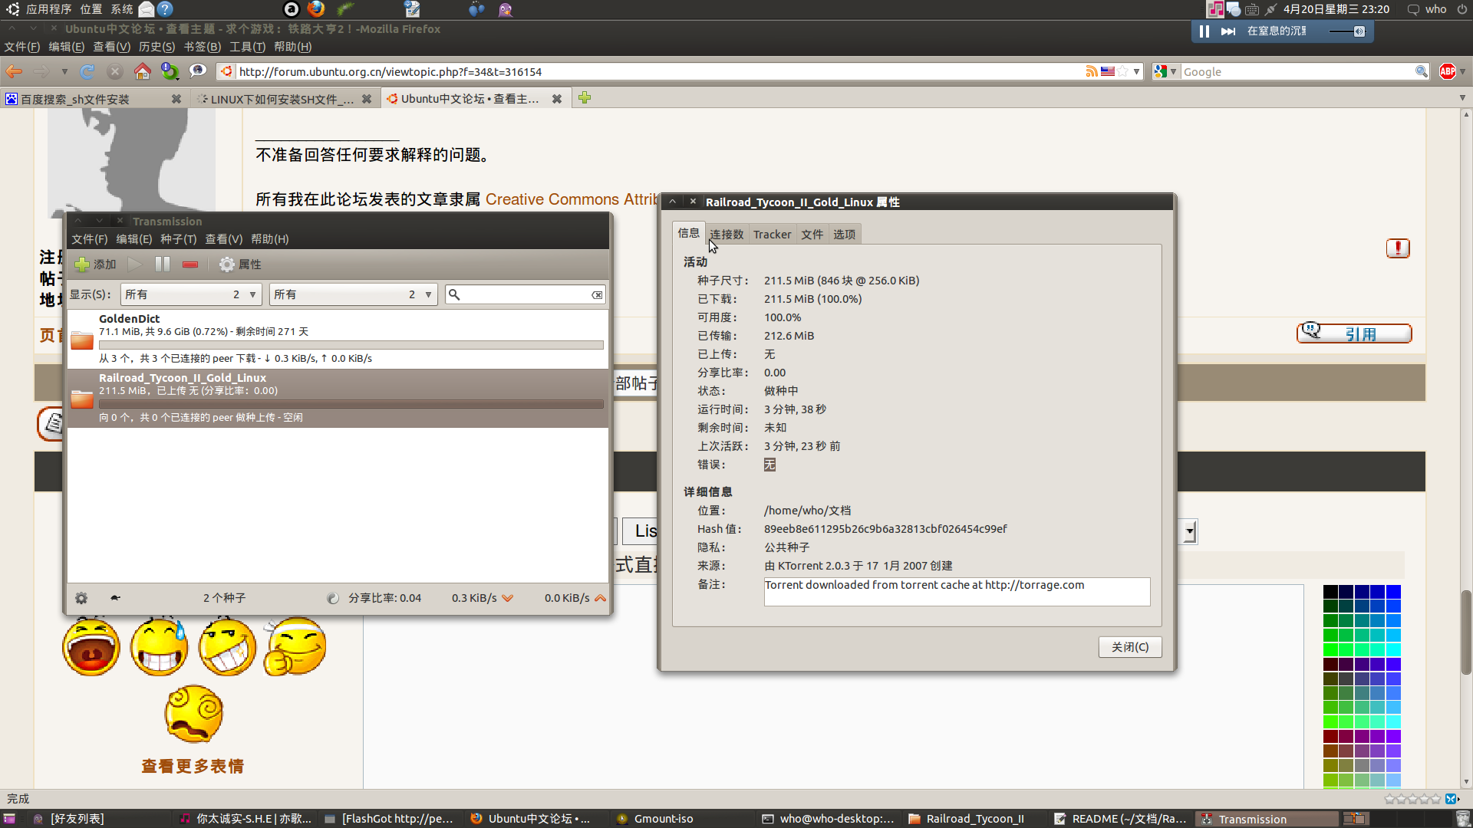The image size is (1473, 828).
Task: Toggle turtle speed-limit mode in Transmission
Action: (x=115, y=598)
